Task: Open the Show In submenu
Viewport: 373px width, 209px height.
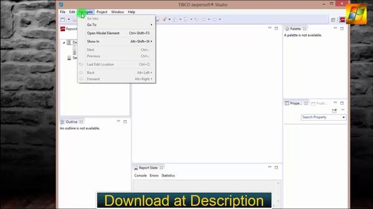Action: 117,41
